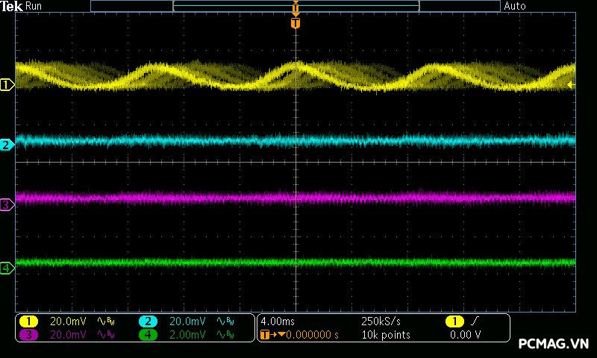Click the orange trigger position T marker
597x358 pixels.
296,24
